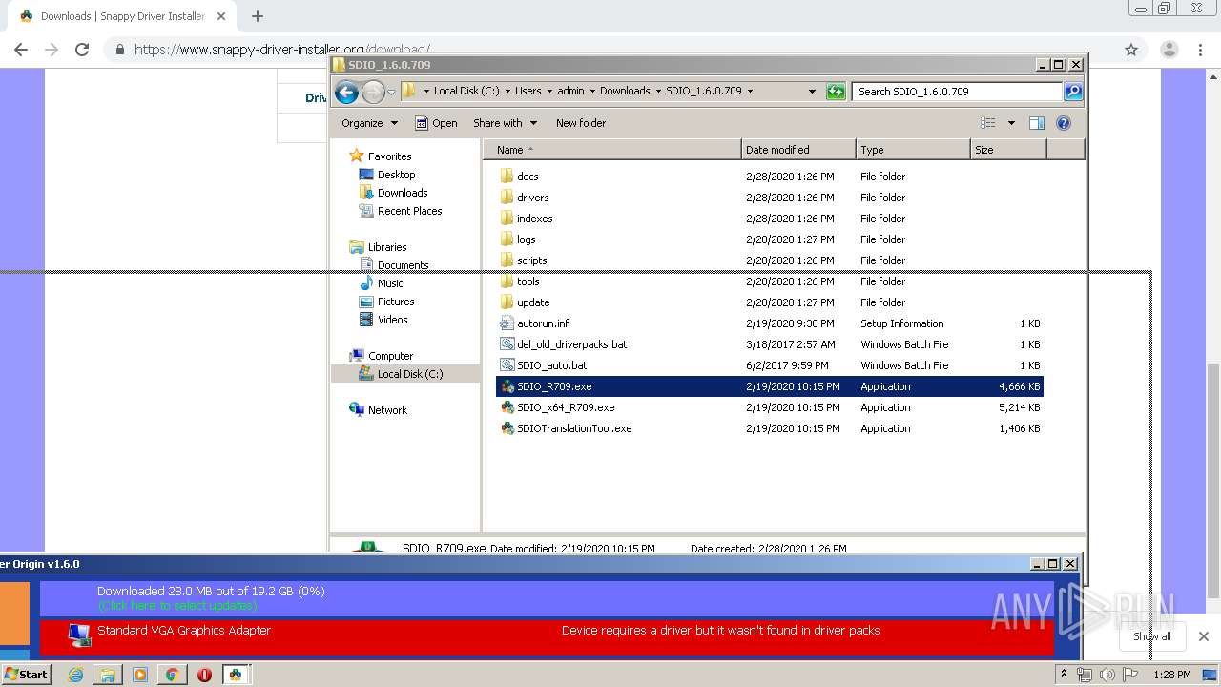Screen dimensions: 1221x687
Task: Select the tools folder icon
Action: tap(507, 281)
